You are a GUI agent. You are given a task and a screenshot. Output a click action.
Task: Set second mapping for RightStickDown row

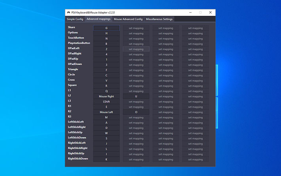[136, 159]
